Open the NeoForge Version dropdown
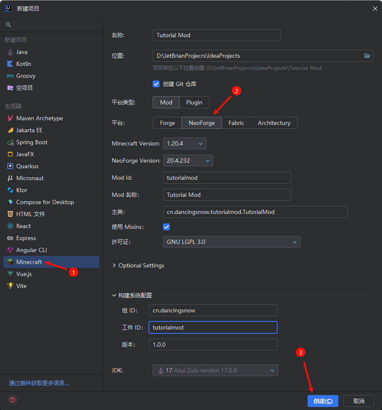The height and width of the screenshot is (410, 382). pos(188,160)
